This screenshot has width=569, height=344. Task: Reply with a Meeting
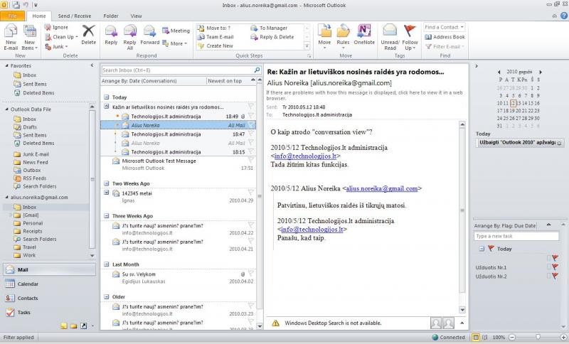[x=176, y=31]
